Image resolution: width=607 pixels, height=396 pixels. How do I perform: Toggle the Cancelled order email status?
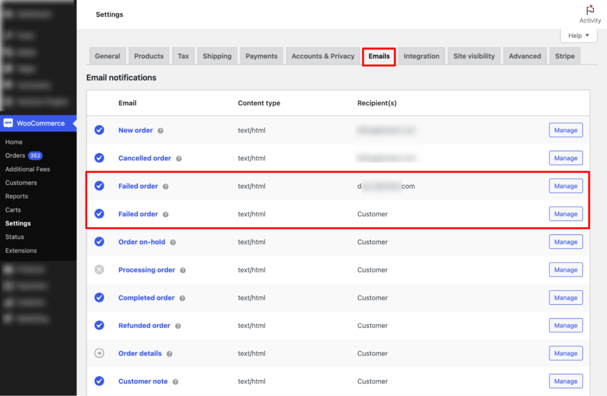[x=99, y=157]
